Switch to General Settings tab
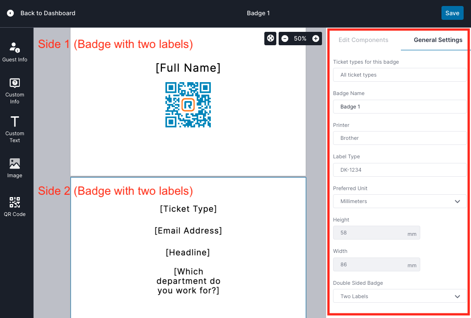471x318 pixels. [x=438, y=40]
